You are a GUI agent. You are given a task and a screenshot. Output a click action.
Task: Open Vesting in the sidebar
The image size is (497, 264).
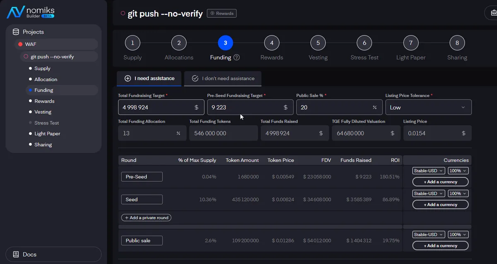click(x=43, y=112)
